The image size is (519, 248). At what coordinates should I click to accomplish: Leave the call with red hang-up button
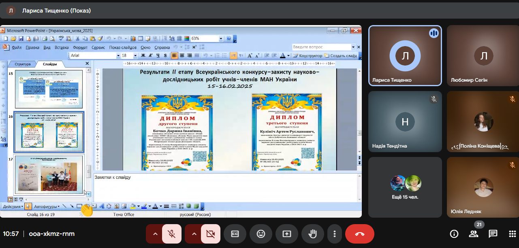[359, 234]
